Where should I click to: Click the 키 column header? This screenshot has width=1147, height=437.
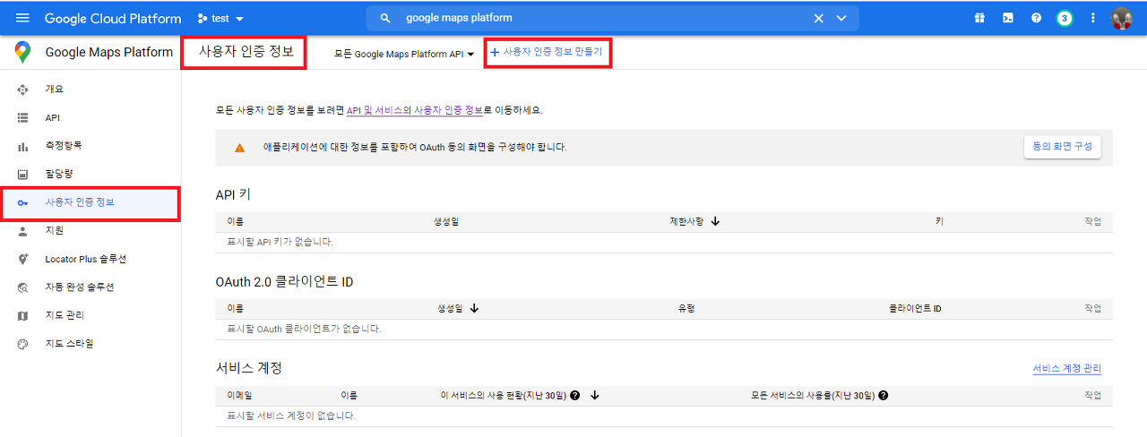point(939,221)
